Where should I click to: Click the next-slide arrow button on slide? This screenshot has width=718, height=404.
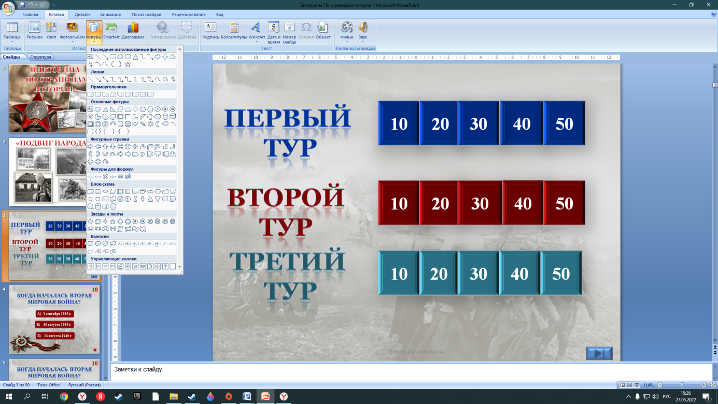[x=599, y=353]
